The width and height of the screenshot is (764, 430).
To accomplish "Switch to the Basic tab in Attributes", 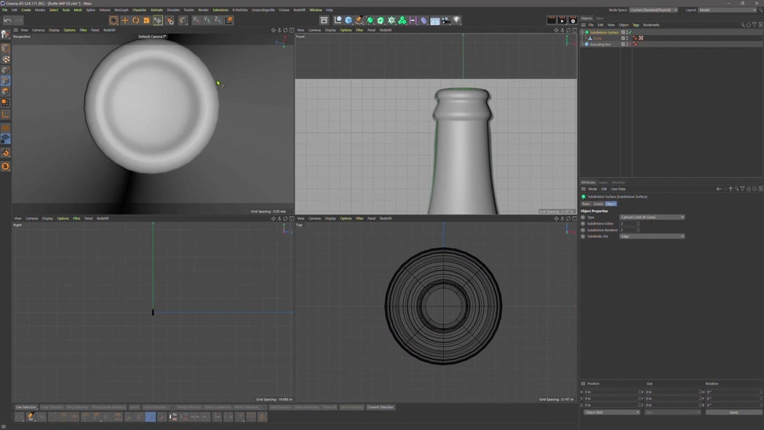I will coord(585,203).
